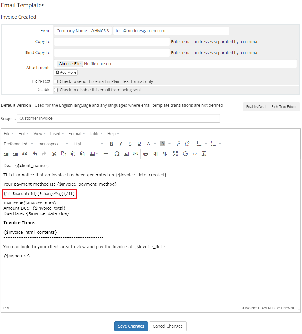The width and height of the screenshot is (302, 334).
Task: Open the Preformatted block format dropdown
Action: pyautogui.click(x=19, y=144)
